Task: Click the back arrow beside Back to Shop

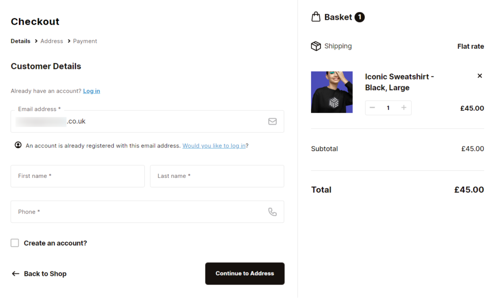Action: pos(15,273)
